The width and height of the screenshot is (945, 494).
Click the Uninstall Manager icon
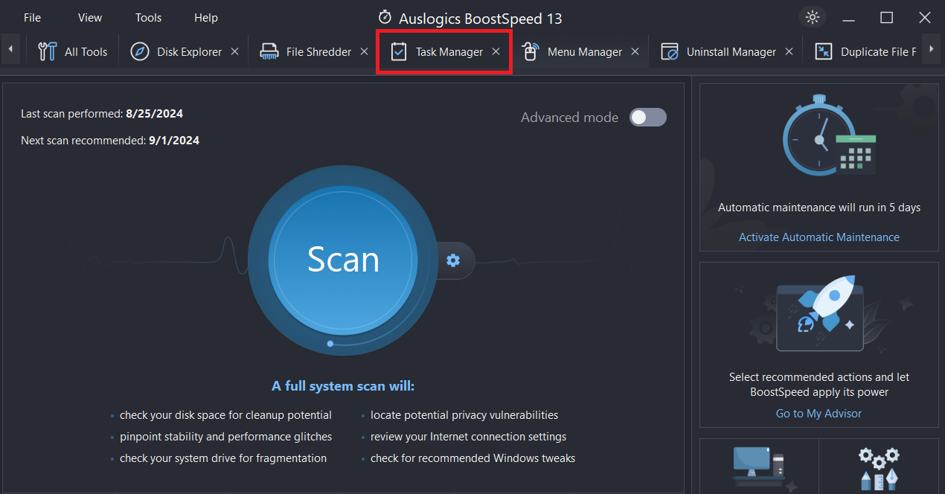[670, 51]
